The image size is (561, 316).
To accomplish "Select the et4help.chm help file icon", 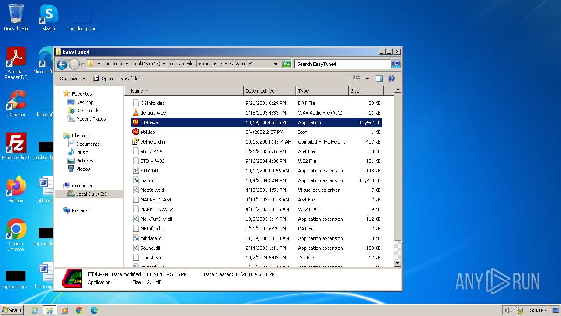I will click(x=135, y=142).
